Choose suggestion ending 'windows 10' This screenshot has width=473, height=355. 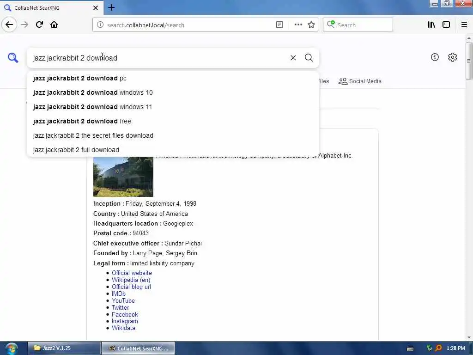pyautogui.click(x=173, y=92)
